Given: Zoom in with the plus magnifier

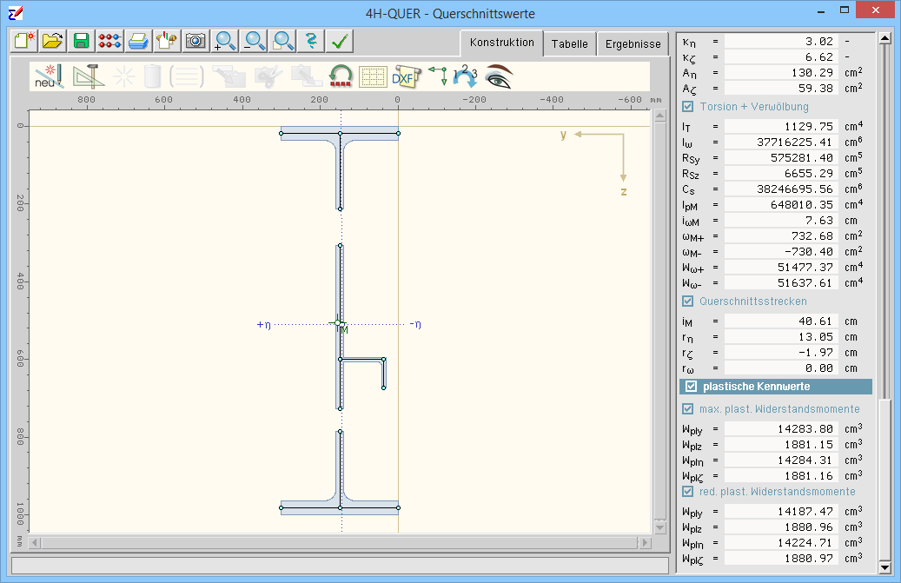Looking at the screenshot, I should pos(225,41).
